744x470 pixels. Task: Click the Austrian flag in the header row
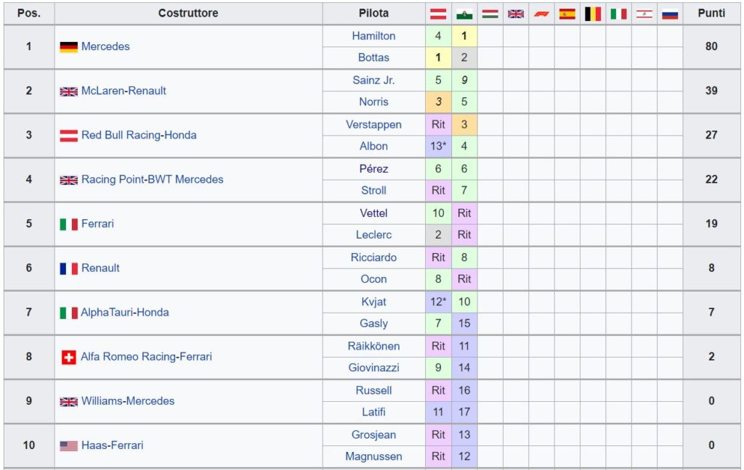pyautogui.click(x=438, y=14)
